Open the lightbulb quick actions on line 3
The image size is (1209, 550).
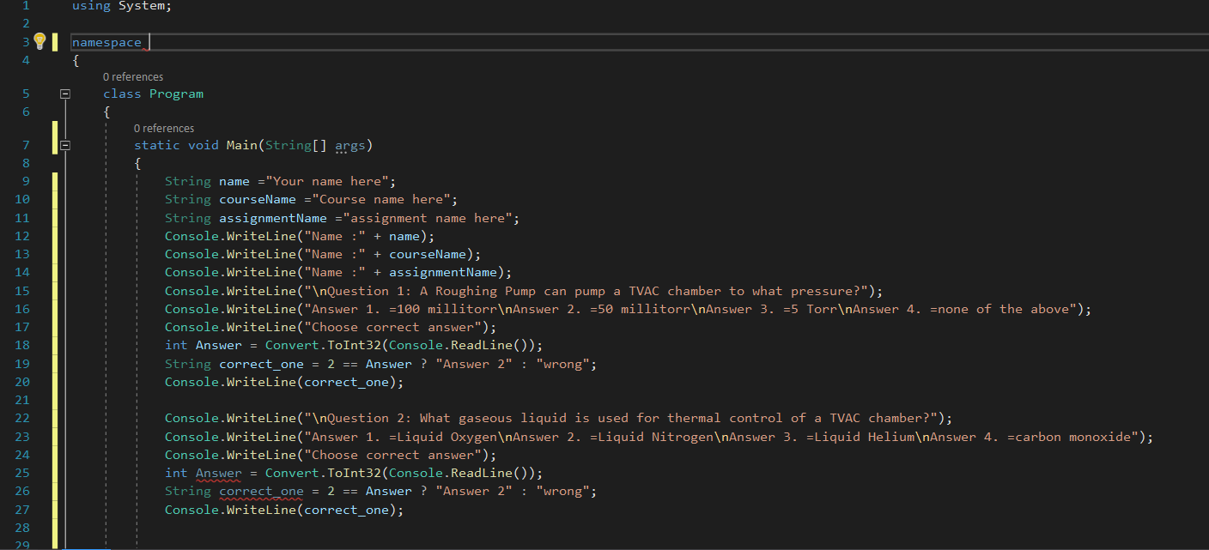39,41
